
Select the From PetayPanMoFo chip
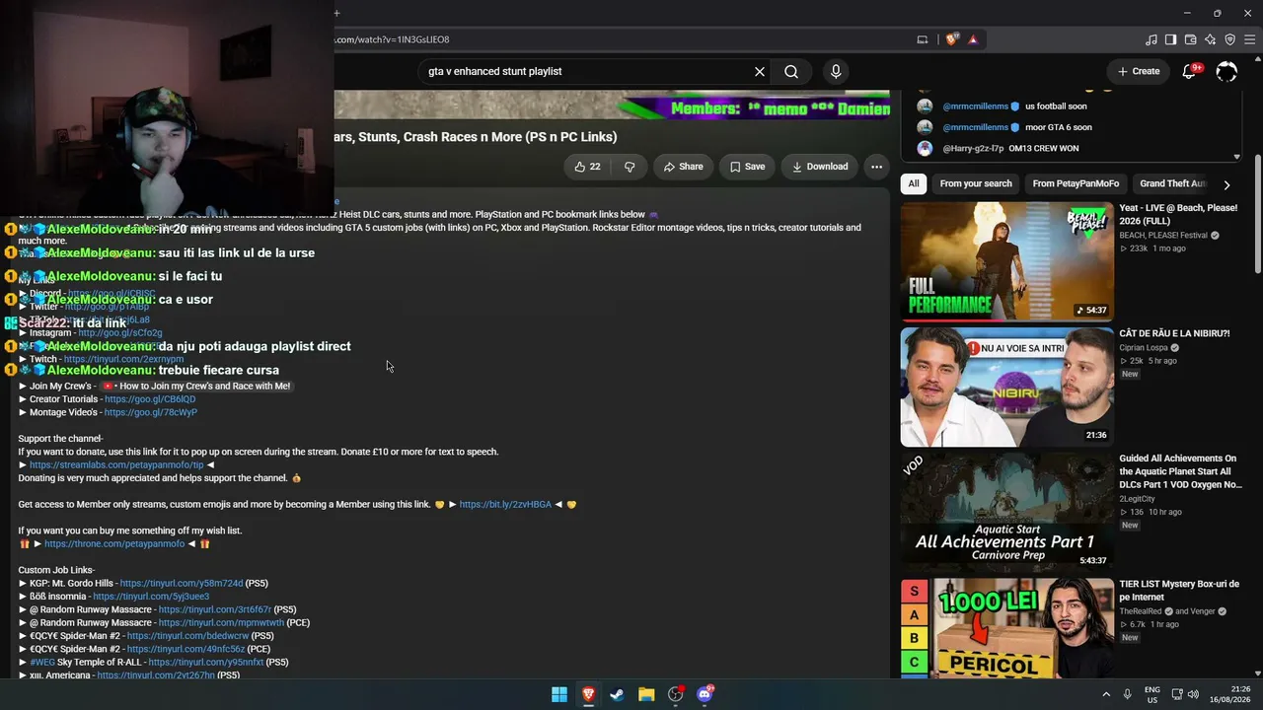point(1076,183)
